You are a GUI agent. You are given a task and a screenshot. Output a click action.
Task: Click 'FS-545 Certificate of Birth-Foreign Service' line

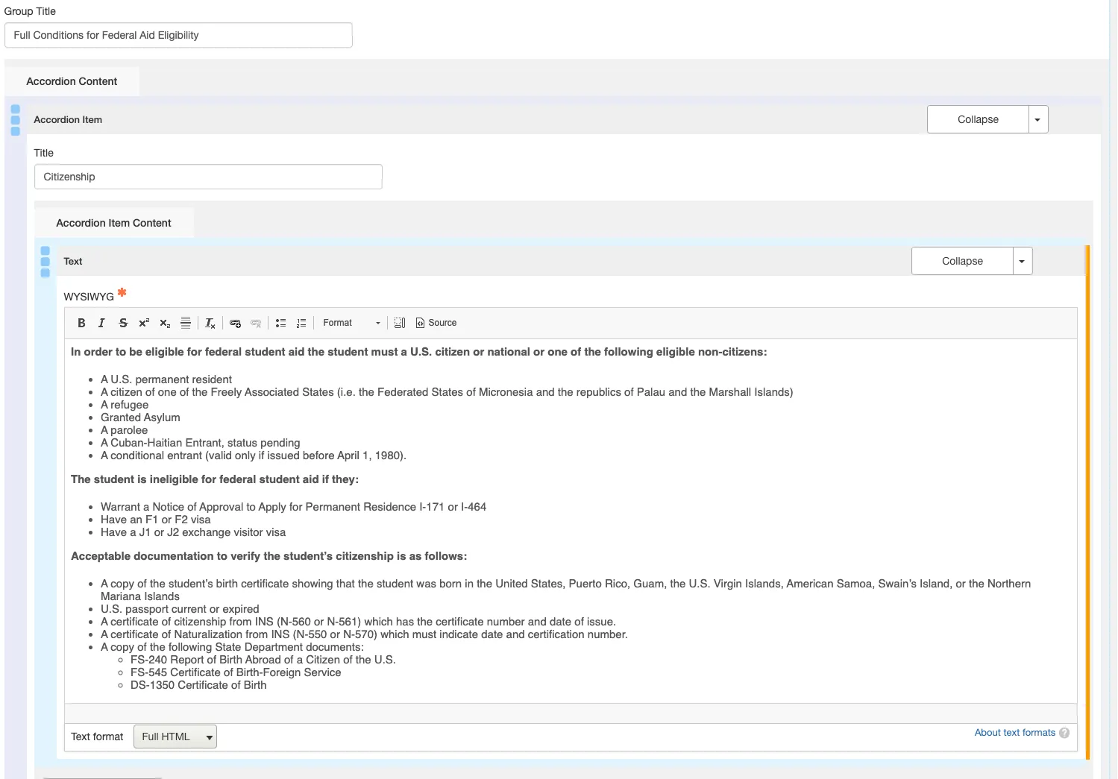(x=236, y=672)
